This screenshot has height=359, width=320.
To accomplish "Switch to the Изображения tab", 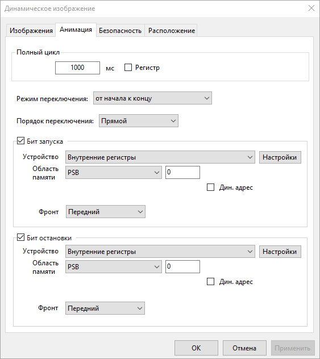I will (31, 31).
